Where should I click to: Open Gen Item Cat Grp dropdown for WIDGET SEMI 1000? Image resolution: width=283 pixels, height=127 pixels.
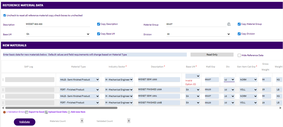tap(248, 80)
